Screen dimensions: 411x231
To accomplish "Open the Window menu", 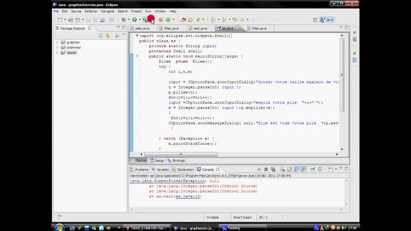I will (x=160, y=12).
